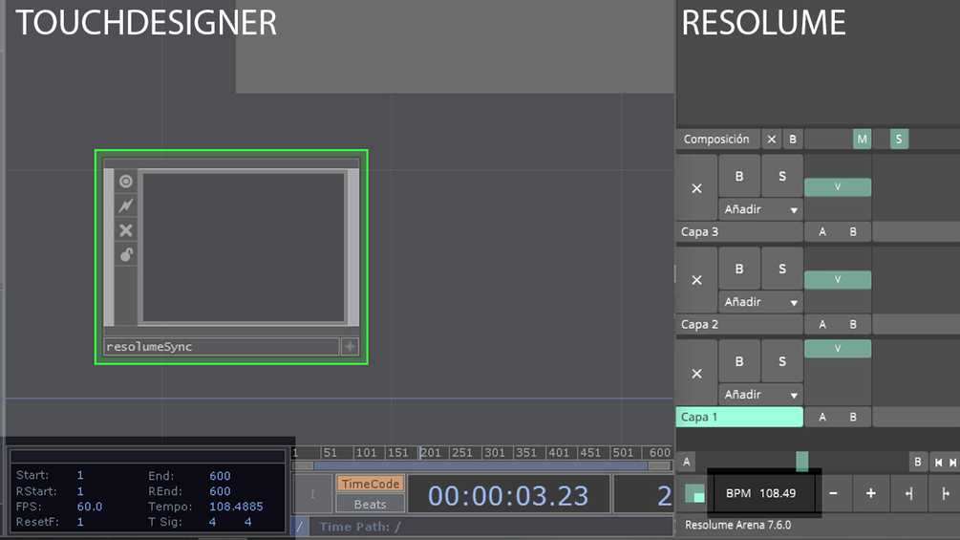Toggle Viewer Active flag on resolumeSync node
The width and height of the screenshot is (960, 540).
tap(125, 182)
